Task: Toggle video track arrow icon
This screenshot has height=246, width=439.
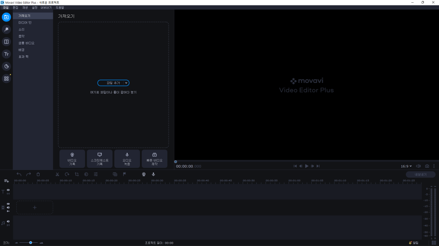Action: point(8,211)
